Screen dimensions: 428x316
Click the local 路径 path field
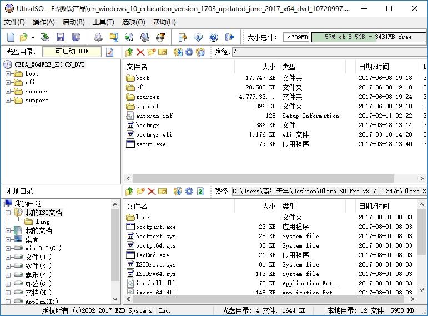click(x=329, y=191)
